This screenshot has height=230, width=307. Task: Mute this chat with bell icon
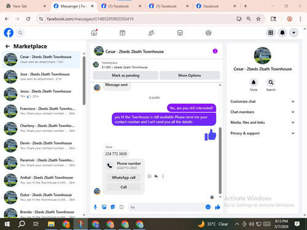254,83
